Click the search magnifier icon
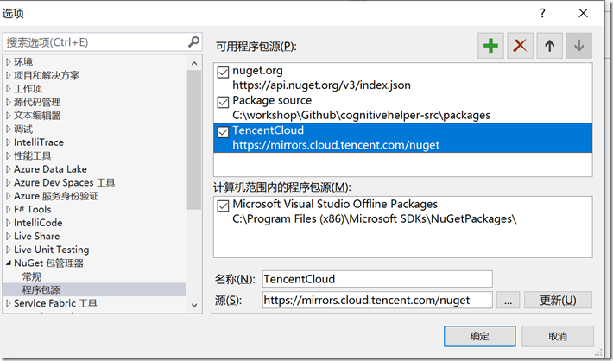The image size is (613, 361). click(193, 41)
